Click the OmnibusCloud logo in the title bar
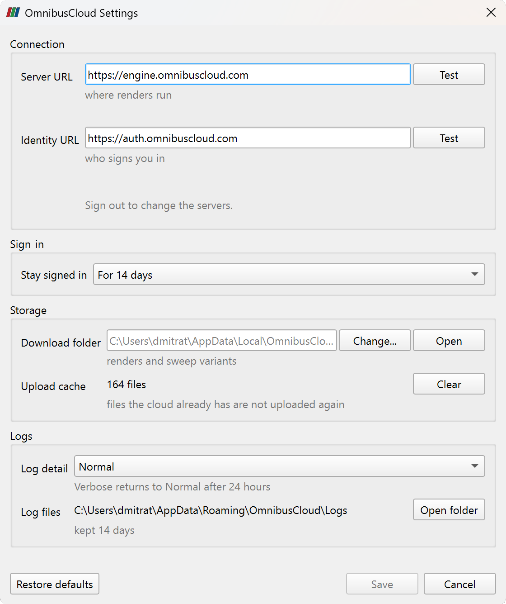506x604 pixels. click(13, 13)
